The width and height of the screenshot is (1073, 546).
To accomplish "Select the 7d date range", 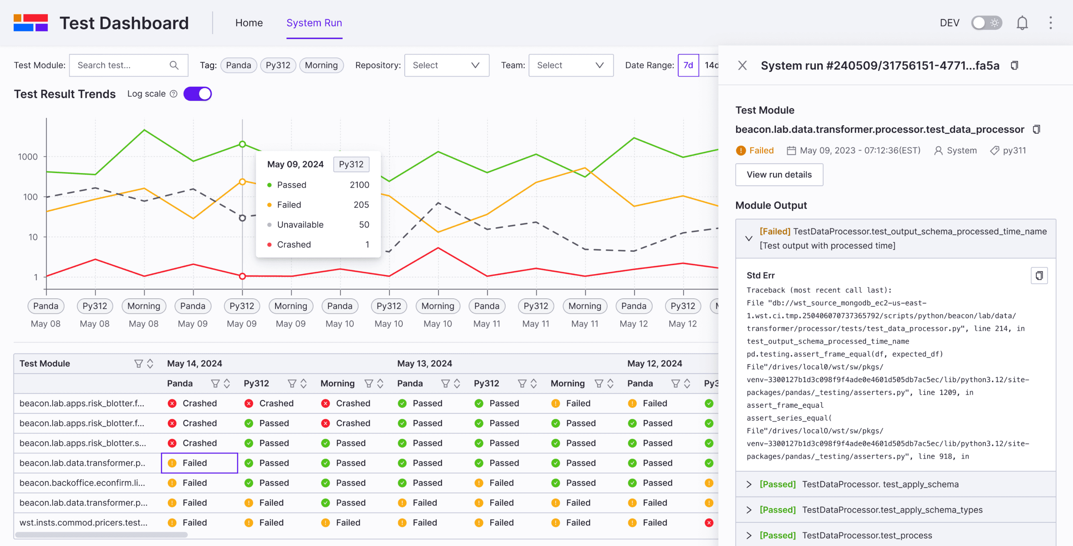I will (x=688, y=65).
